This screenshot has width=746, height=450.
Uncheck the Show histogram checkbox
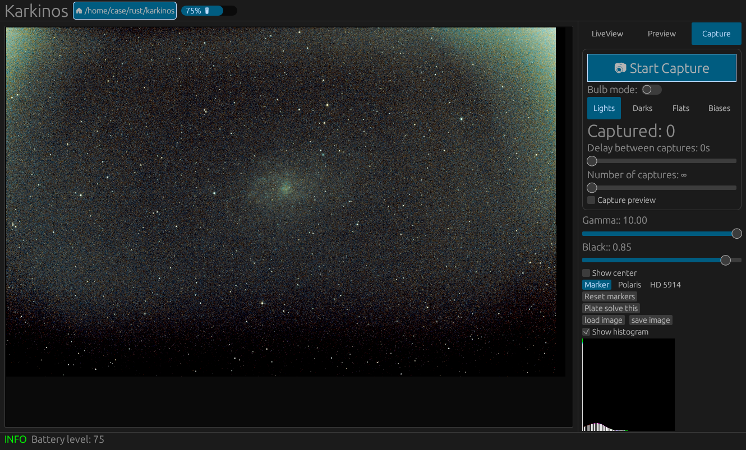tap(586, 332)
